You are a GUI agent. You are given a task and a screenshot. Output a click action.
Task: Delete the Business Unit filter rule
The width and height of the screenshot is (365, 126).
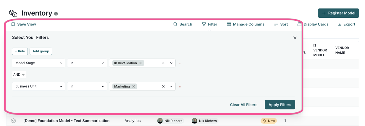[180, 87]
